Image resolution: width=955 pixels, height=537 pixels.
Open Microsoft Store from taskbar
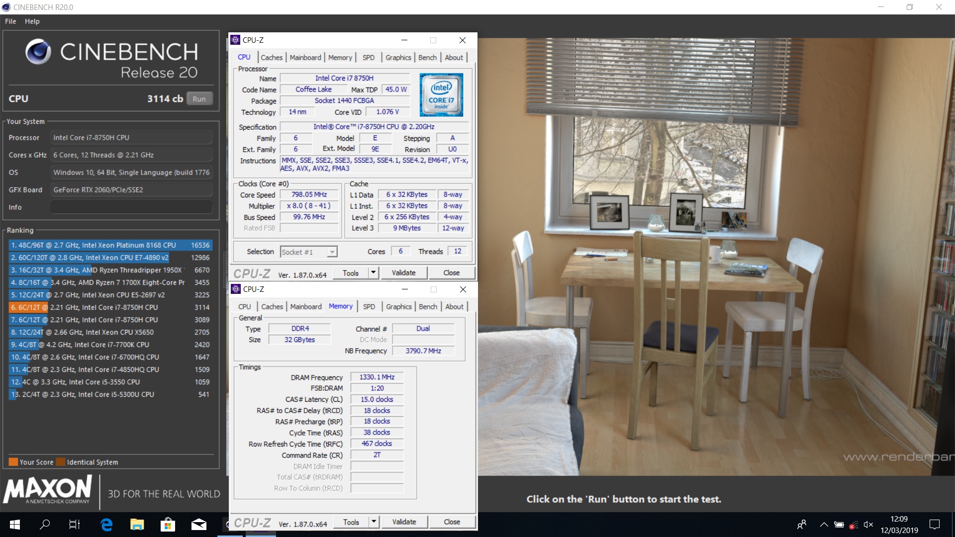[168, 525]
